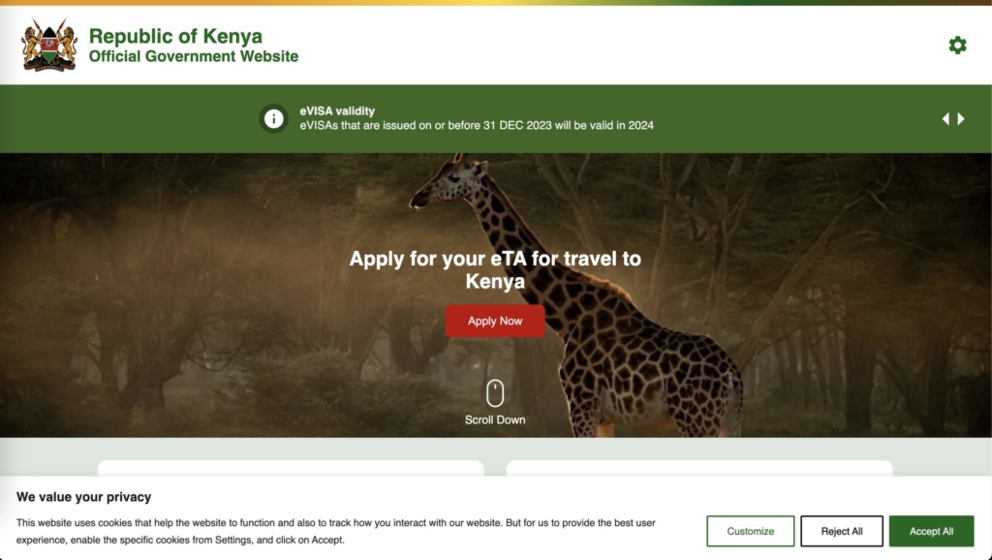Show previous announcement with left arrow
992x560 pixels.
point(945,118)
